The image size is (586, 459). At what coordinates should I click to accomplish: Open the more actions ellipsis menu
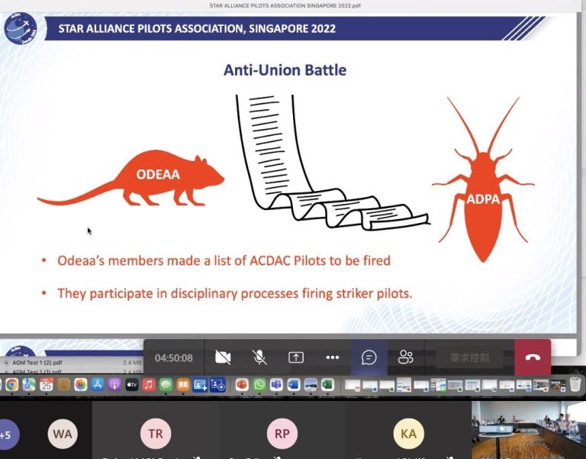[x=332, y=357]
